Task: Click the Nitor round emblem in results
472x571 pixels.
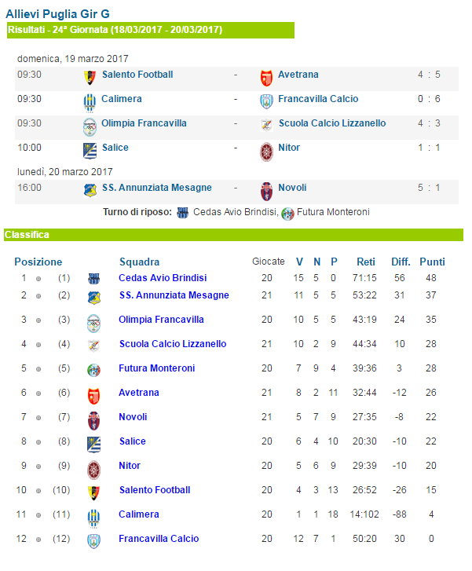Action: [266, 152]
